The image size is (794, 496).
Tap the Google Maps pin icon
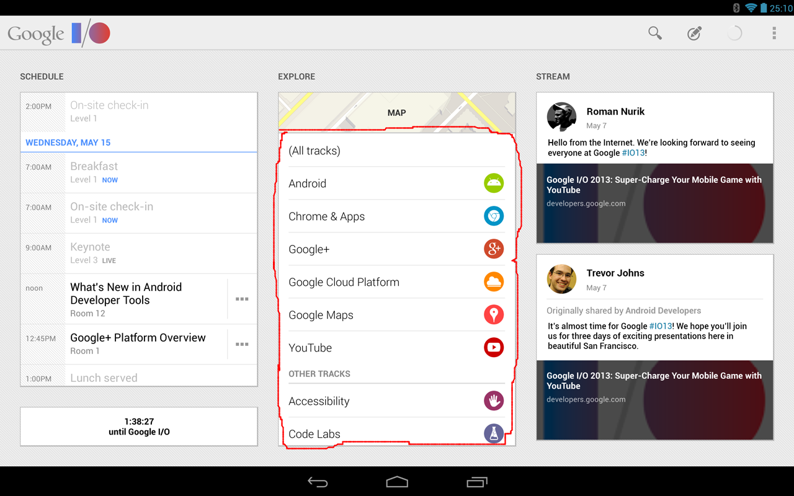[494, 314]
